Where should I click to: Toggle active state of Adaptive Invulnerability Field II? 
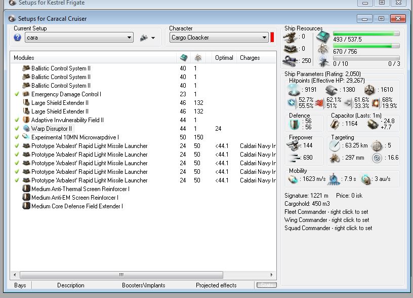pos(17,120)
